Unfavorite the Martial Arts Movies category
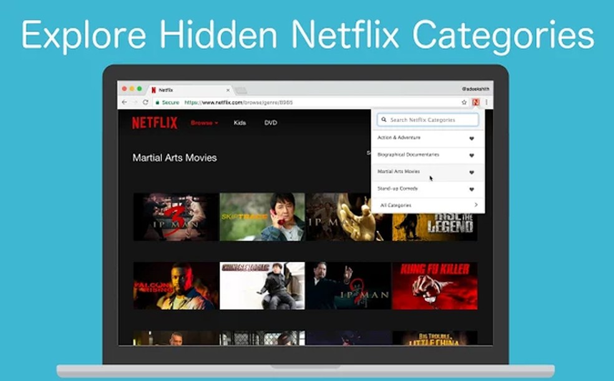Screen dimensions: 614x381 coord(472,172)
